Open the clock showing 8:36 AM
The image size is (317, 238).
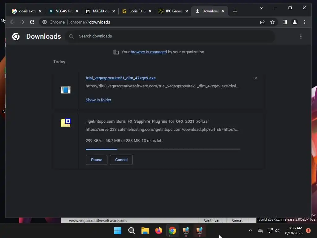(294, 231)
